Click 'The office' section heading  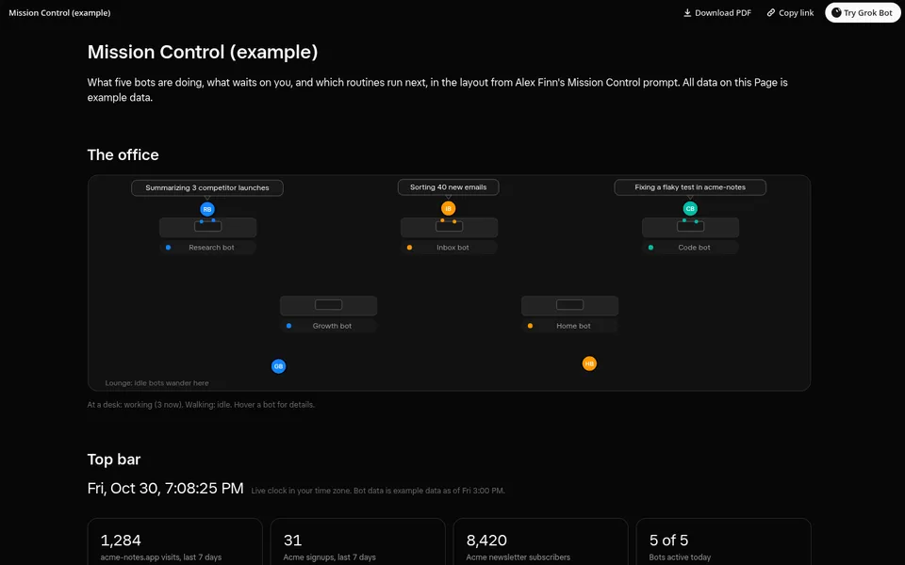(x=123, y=154)
